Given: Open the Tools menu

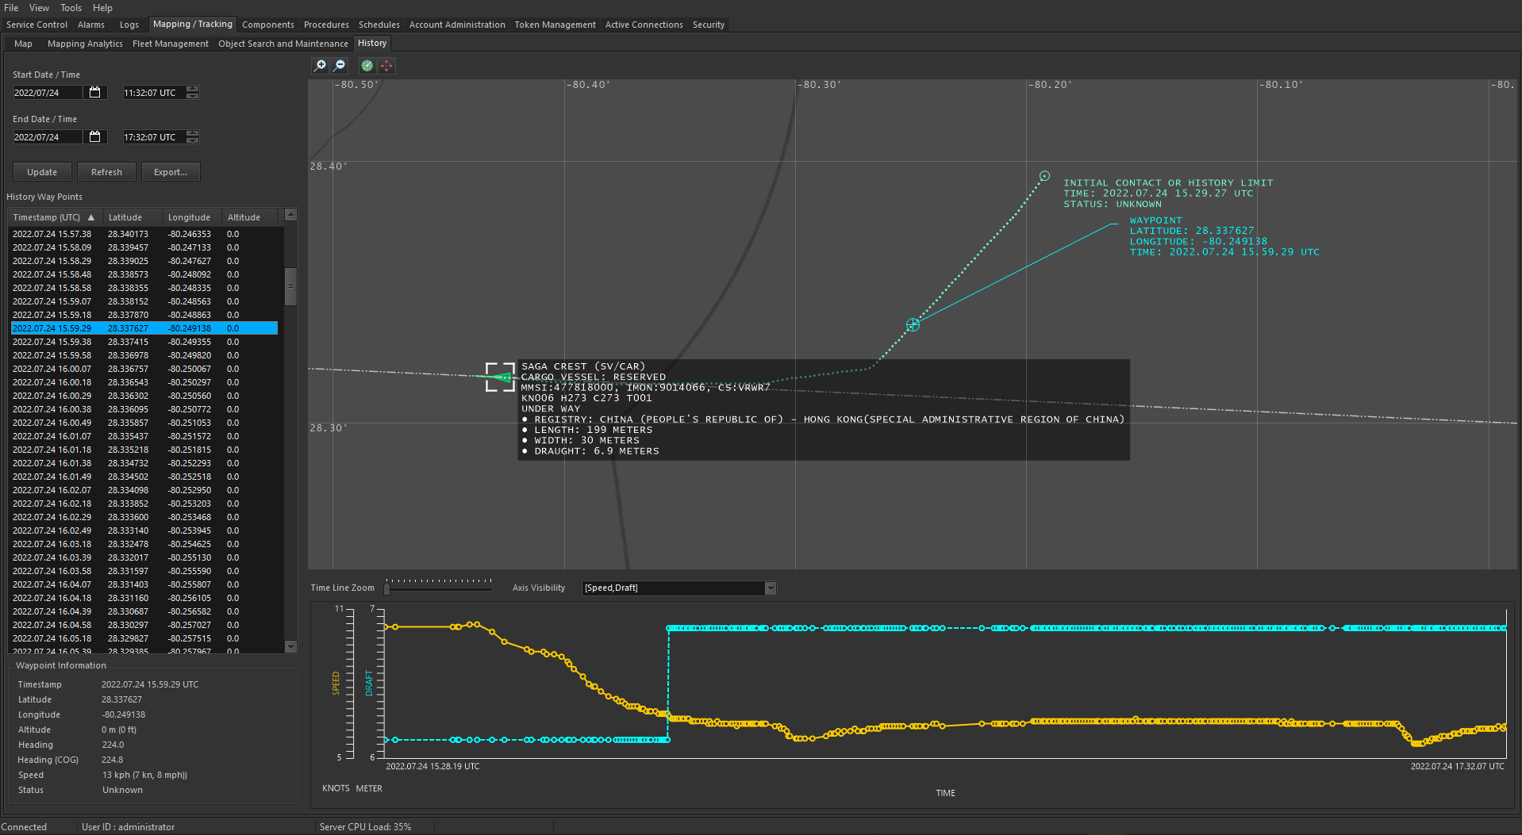Looking at the screenshot, I should pyautogui.click(x=71, y=8).
